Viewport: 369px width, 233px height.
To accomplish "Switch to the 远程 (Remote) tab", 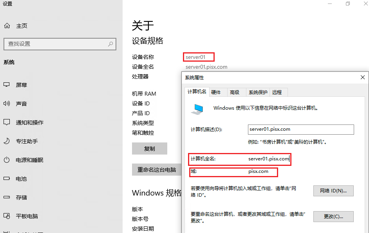I will [277, 92].
